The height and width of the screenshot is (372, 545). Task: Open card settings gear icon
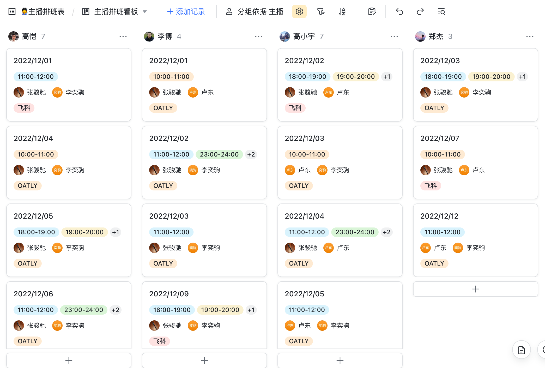299,12
